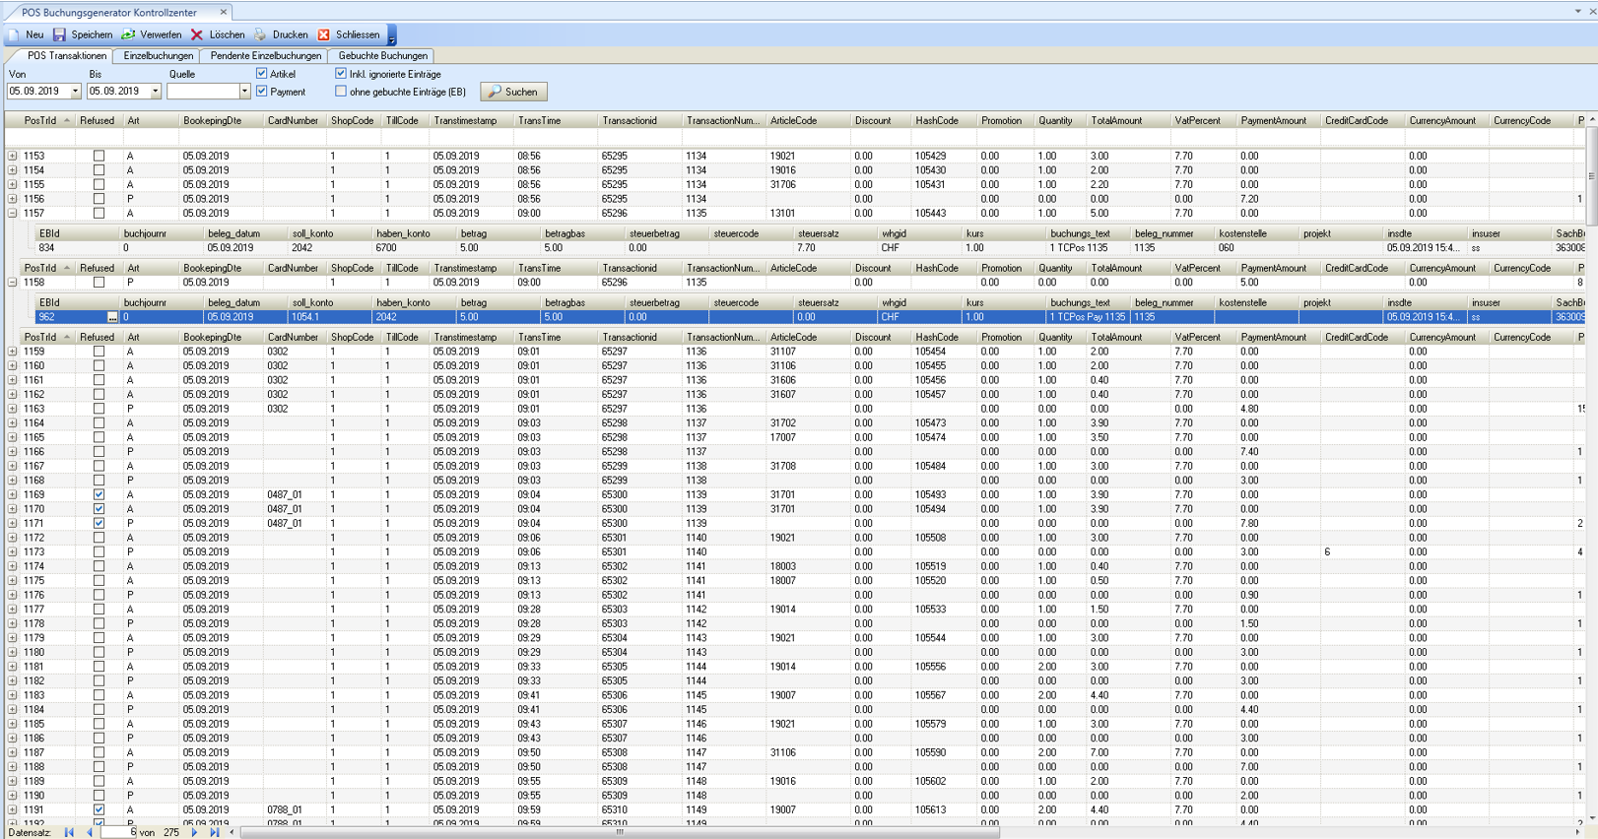Click the Drucken printer icon
Image resolution: width=1598 pixels, height=839 pixels.
[x=261, y=34]
